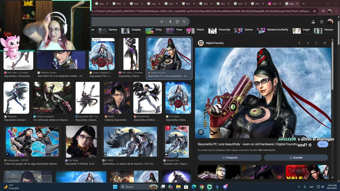Open Microsoft Edge from the taskbar
Image resolution: width=340 pixels, height=191 pixels.
194,187
